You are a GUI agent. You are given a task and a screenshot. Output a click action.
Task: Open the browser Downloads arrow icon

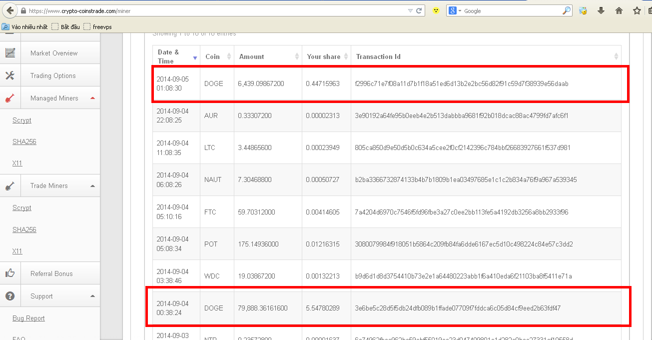[601, 10]
